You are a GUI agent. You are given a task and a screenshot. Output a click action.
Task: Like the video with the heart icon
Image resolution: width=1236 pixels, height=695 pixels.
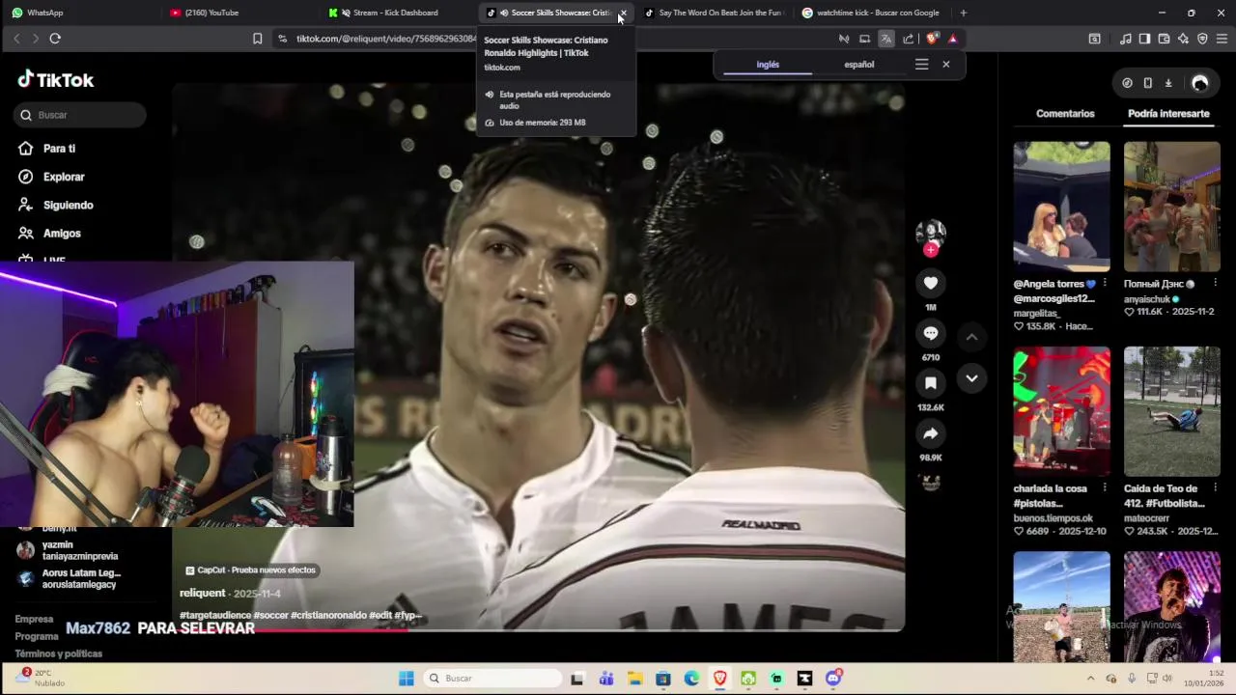tap(931, 283)
